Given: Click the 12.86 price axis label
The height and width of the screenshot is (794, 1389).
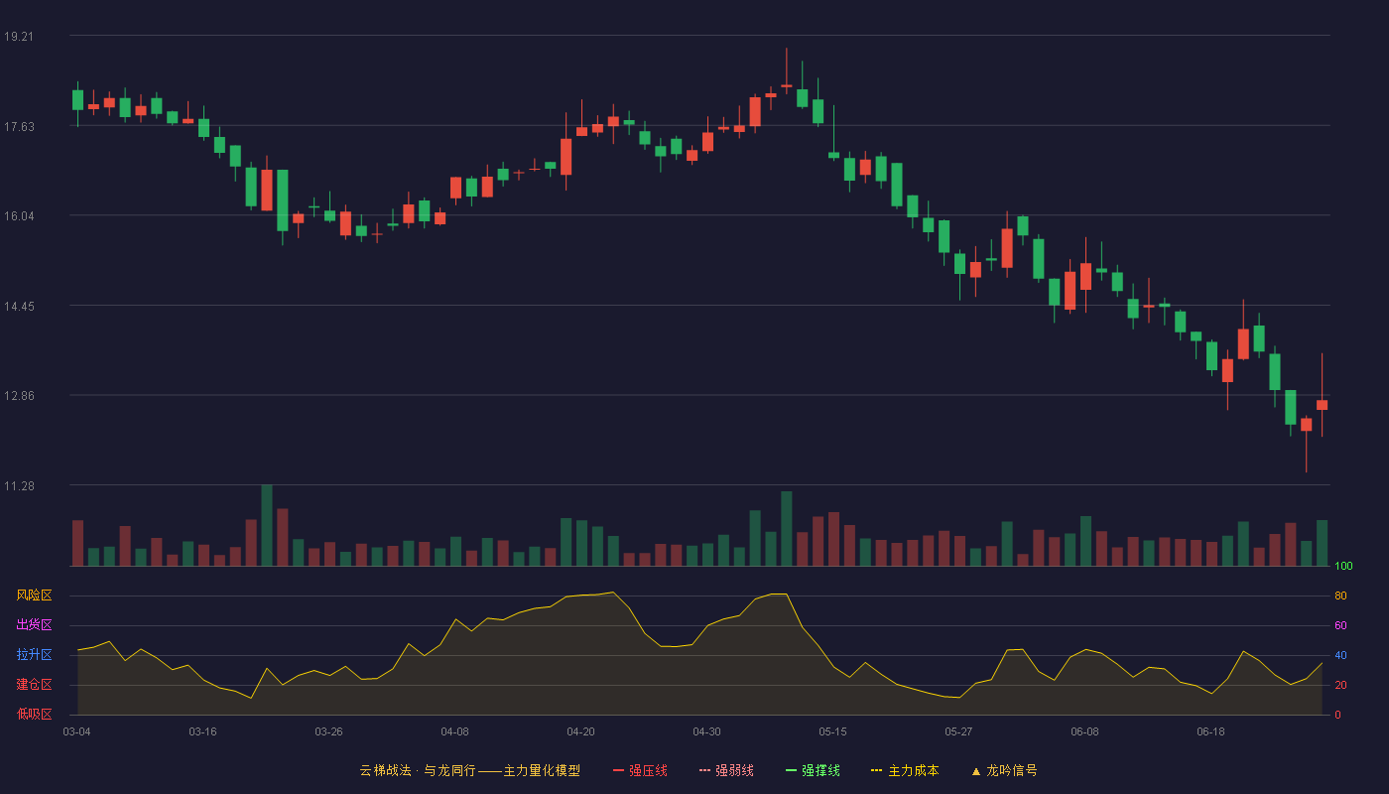Looking at the screenshot, I should (x=19, y=396).
